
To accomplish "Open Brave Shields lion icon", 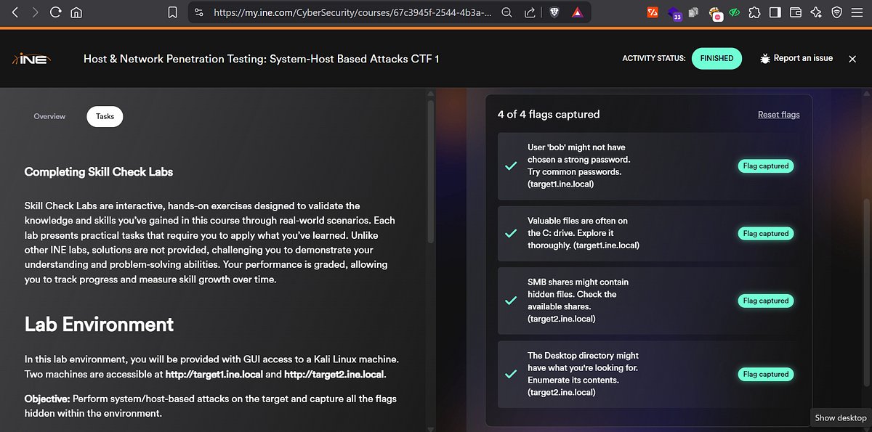I will tap(554, 12).
